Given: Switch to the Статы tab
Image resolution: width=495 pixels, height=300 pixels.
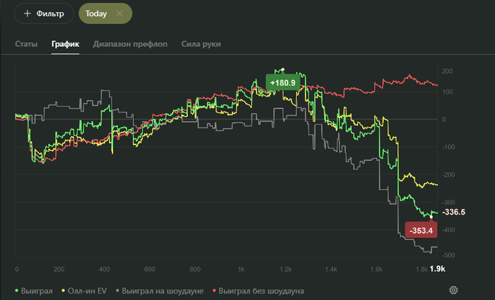Looking at the screenshot, I should click(26, 44).
